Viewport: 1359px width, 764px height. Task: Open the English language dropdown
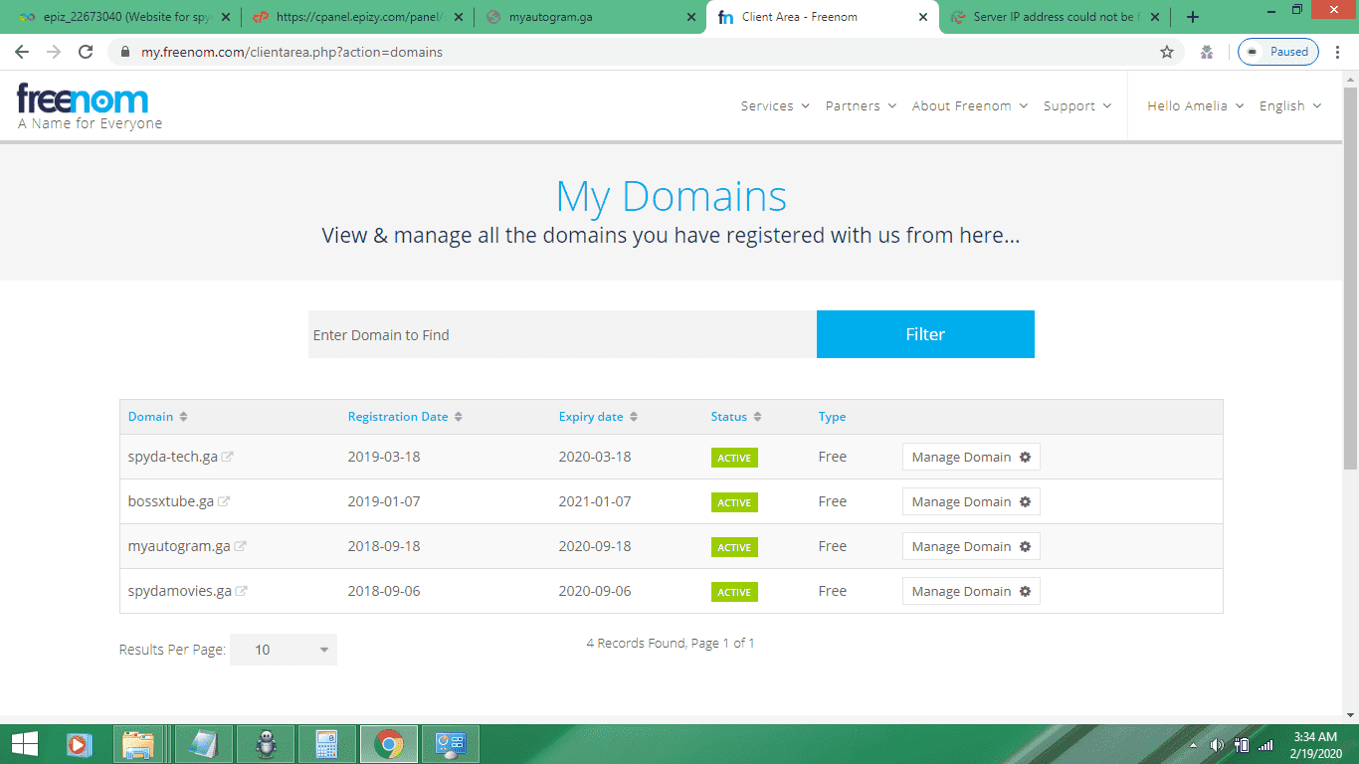pos(1290,106)
